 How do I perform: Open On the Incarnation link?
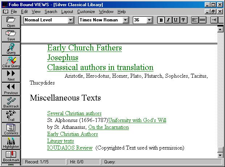[109, 127]
